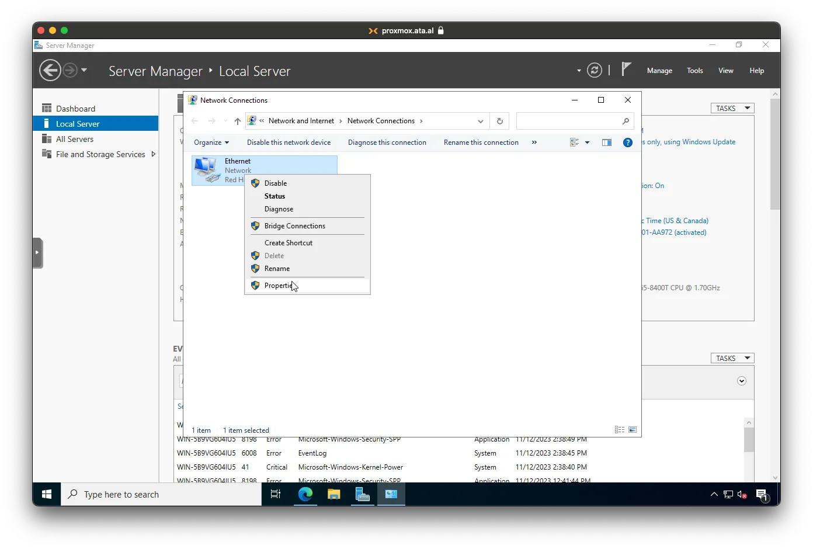Viewport: 813px width, 549px height.
Task: Open the Organize dropdown
Action: click(x=211, y=143)
